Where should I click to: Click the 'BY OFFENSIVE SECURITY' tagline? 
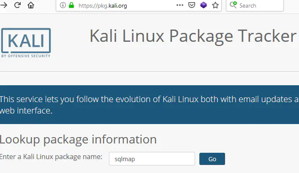[26, 56]
